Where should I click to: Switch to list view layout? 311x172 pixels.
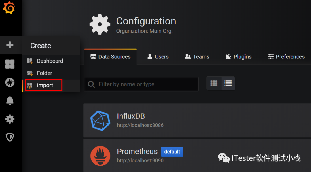point(228,83)
